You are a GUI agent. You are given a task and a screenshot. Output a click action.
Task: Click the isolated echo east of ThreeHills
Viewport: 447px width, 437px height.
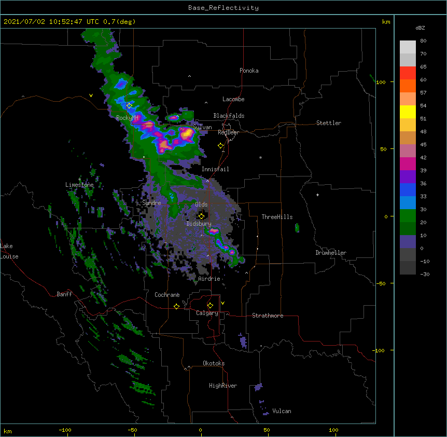(x=297, y=228)
